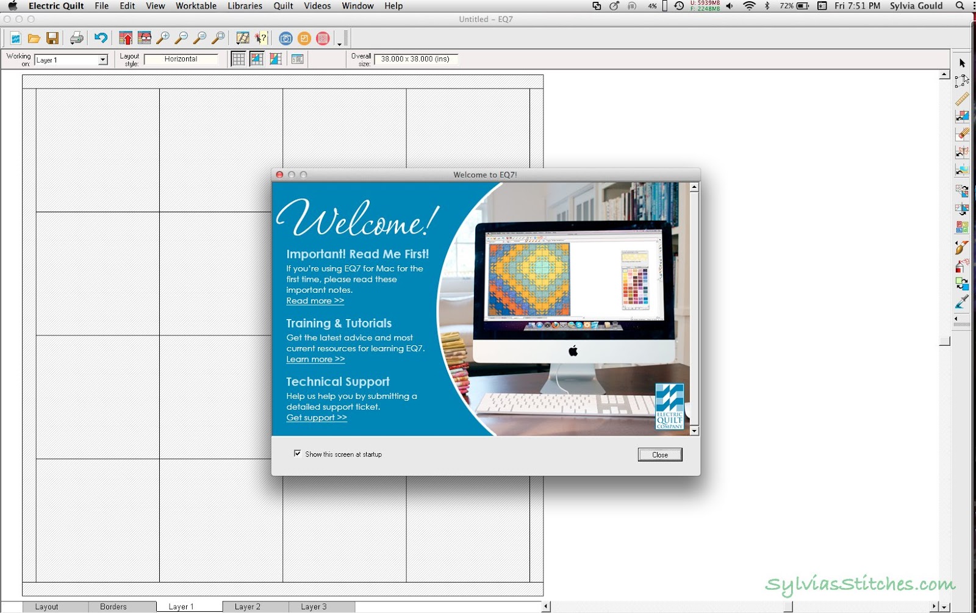Expand the toolbar overflow arrow
976x613 pixels.
point(339,44)
